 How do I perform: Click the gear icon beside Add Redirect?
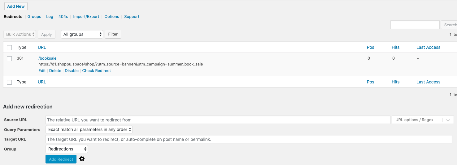(82, 159)
